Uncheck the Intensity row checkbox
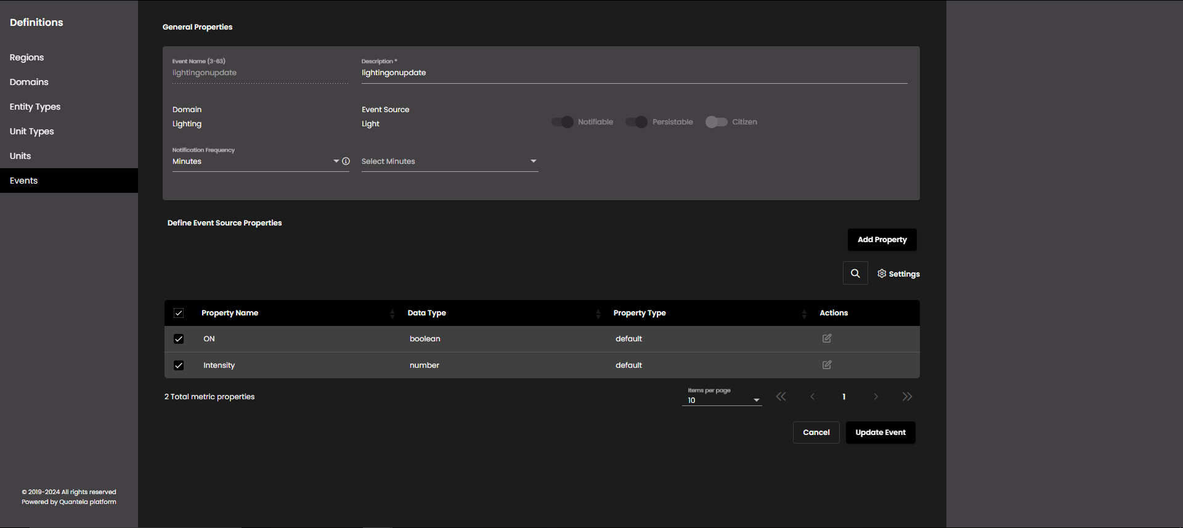The width and height of the screenshot is (1183, 528). 179,365
